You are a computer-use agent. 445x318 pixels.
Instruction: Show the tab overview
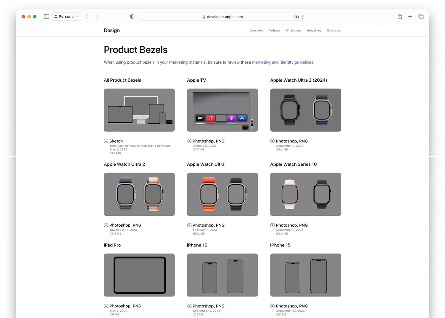(421, 16)
